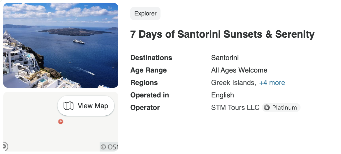Click the Platinum operator badge
Image resolution: width=341 pixels, height=154 pixels.
(281, 108)
